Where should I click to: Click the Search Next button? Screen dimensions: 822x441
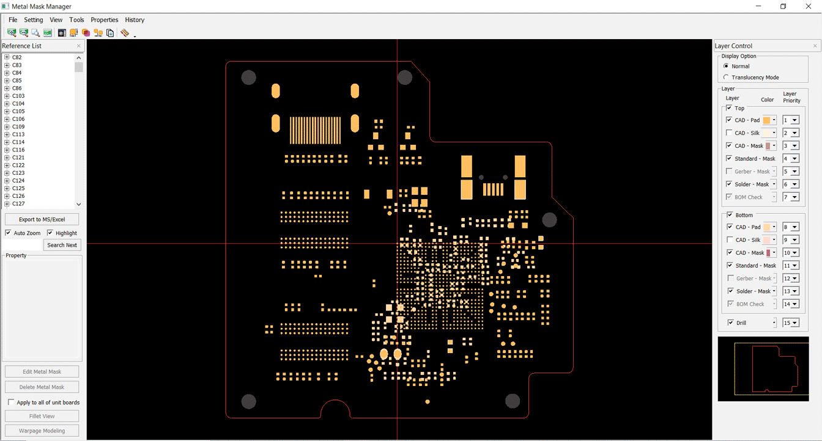(62, 245)
